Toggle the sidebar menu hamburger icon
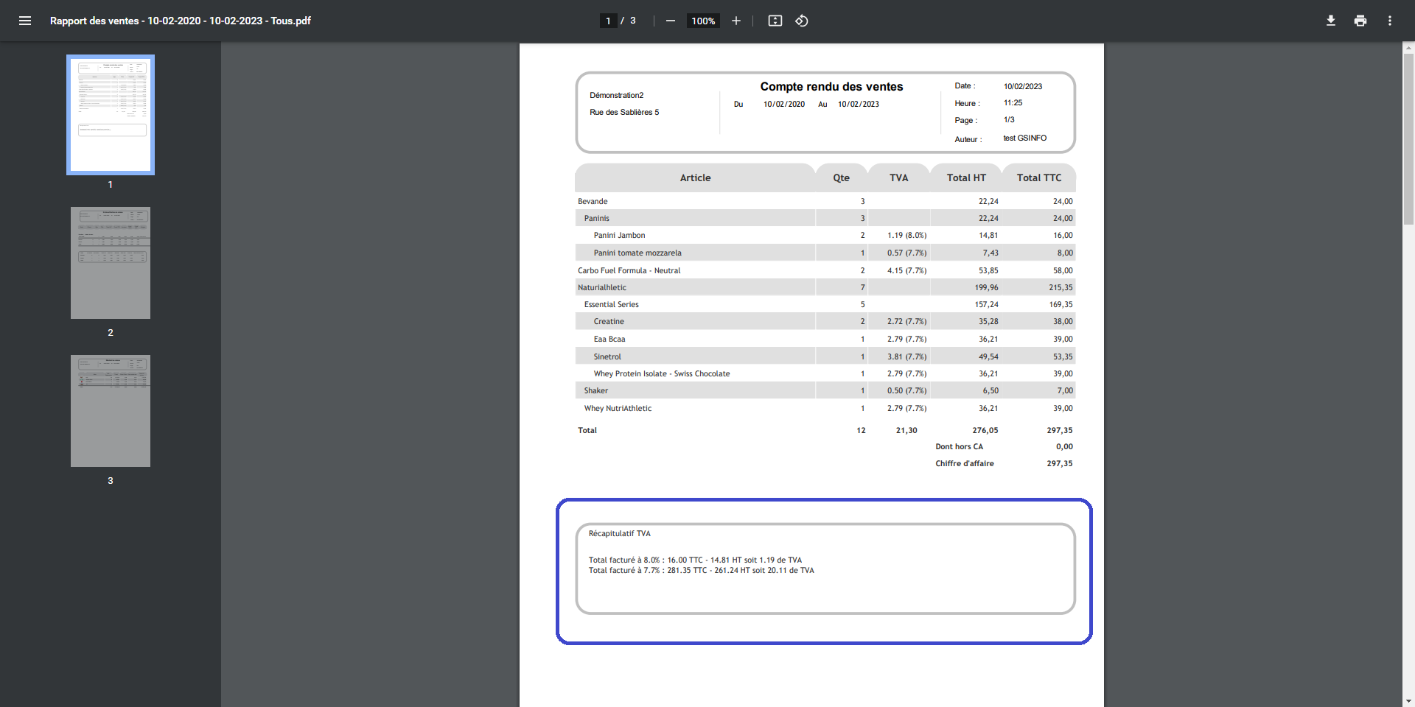 [25, 21]
